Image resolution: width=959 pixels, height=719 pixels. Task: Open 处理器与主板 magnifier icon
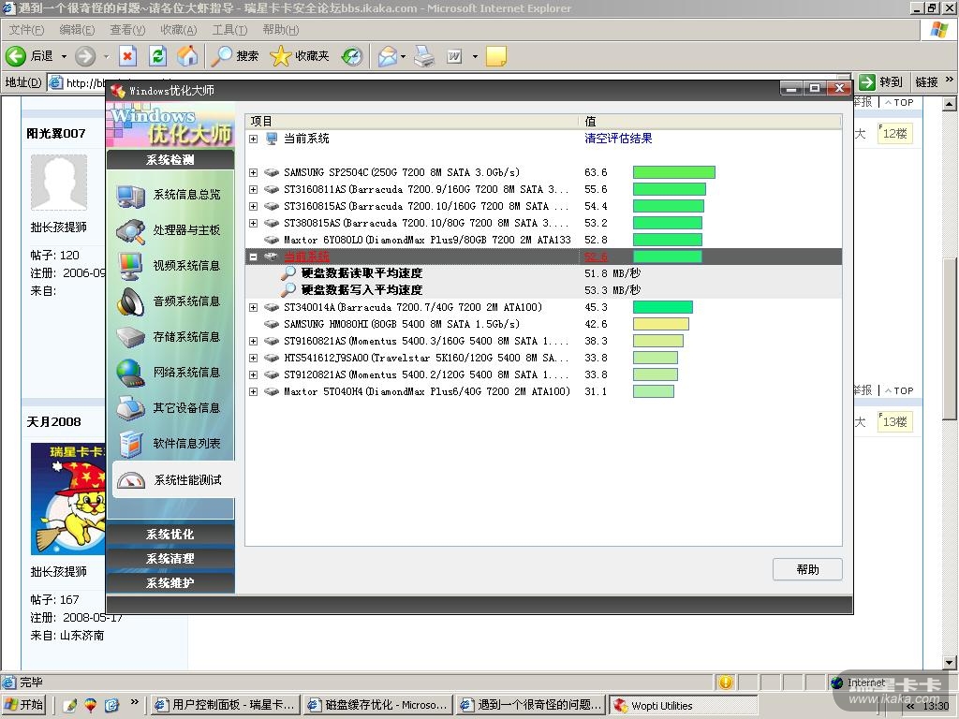[130, 232]
